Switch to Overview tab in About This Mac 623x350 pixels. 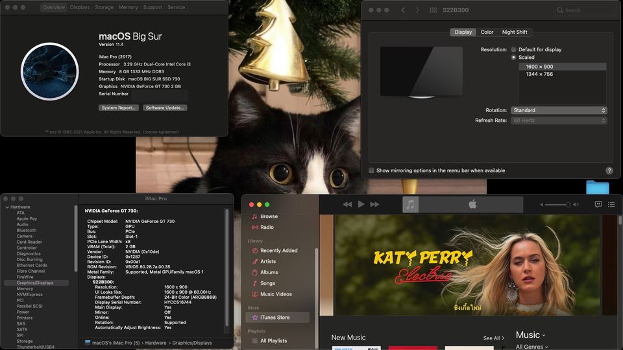54,7
